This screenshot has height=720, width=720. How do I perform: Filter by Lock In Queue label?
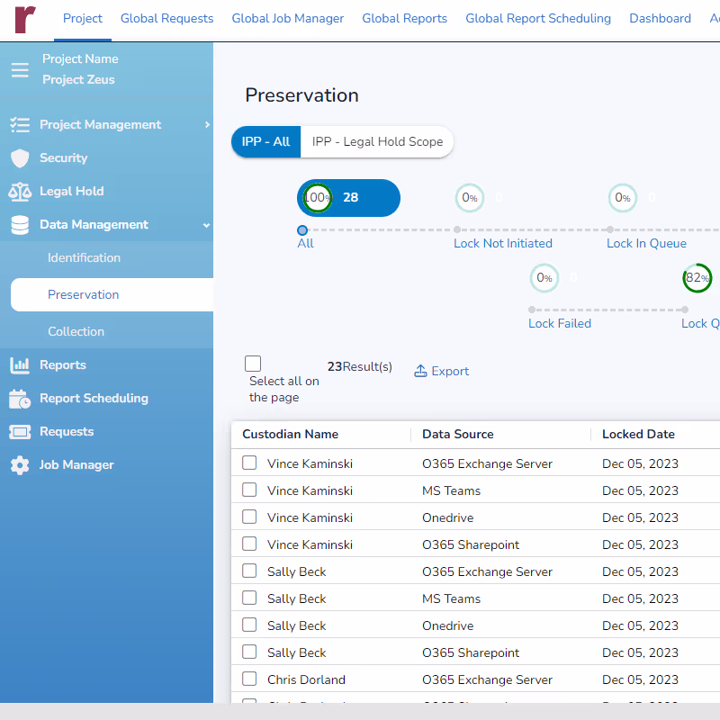click(x=646, y=244)
